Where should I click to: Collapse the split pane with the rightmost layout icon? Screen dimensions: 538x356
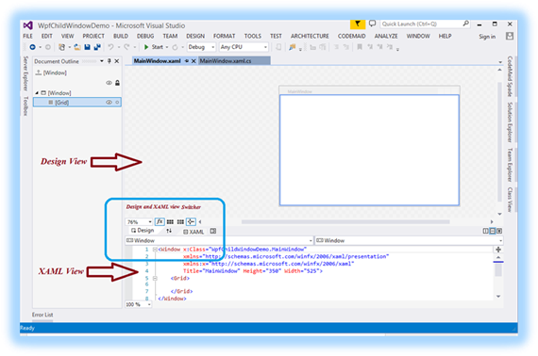(x=499, y=231)
